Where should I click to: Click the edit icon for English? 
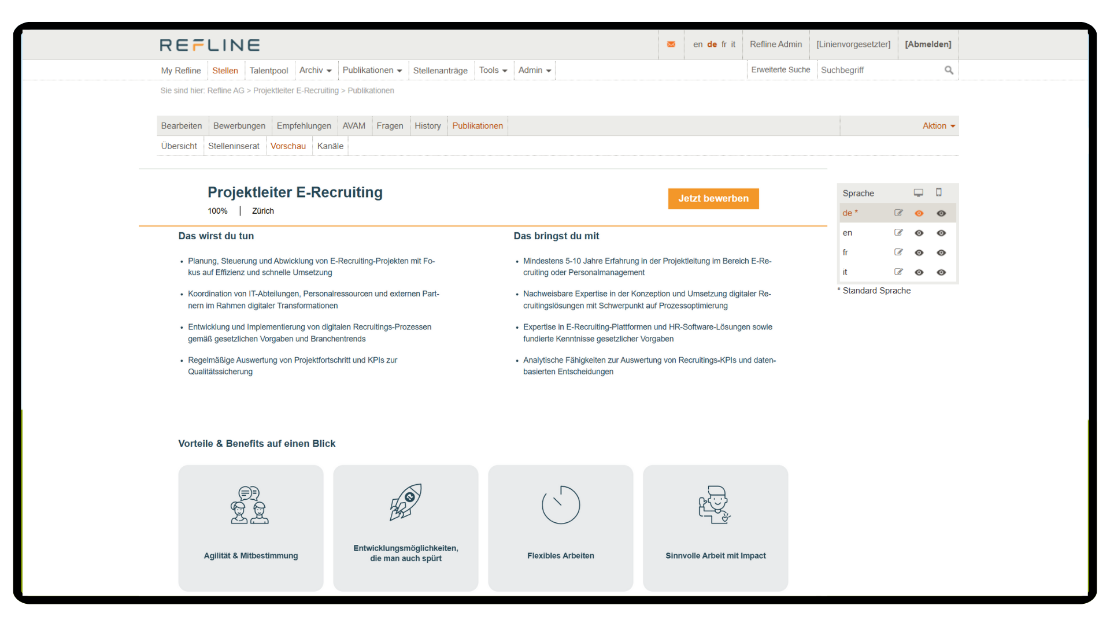click(x=898, y=233)
